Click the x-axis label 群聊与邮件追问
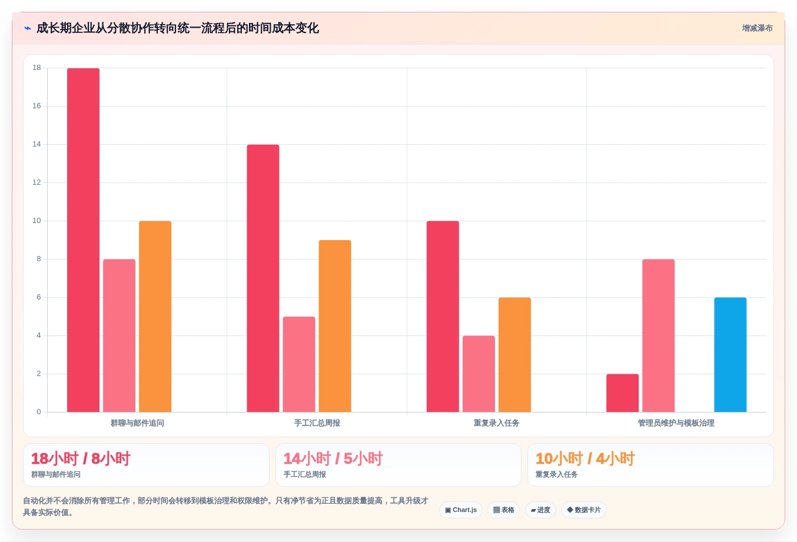The image size is (797, 542). tap(137, 423)
